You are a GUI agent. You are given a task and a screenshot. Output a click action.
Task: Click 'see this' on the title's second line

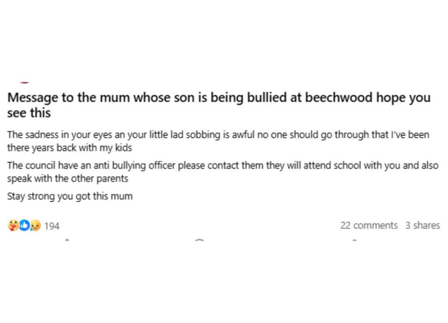pyautogui.click(x=29, y=113)
